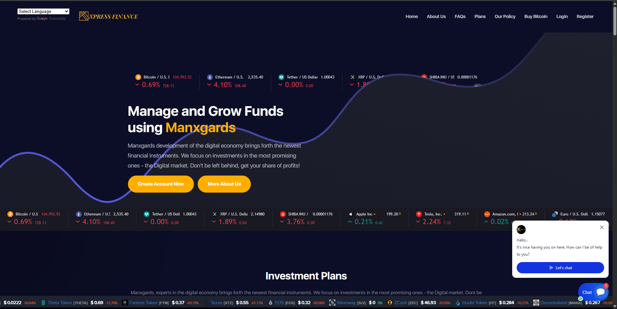Open the Theta Token link
This screenshot has width=617, height=309.
coord(60,303)
